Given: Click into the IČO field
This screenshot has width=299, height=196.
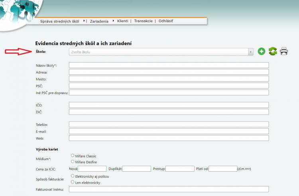Looking at the screenshot, I should [169, 105].
